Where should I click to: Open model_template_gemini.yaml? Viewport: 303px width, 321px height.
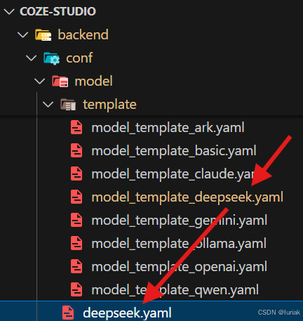[x=179, y=221]
